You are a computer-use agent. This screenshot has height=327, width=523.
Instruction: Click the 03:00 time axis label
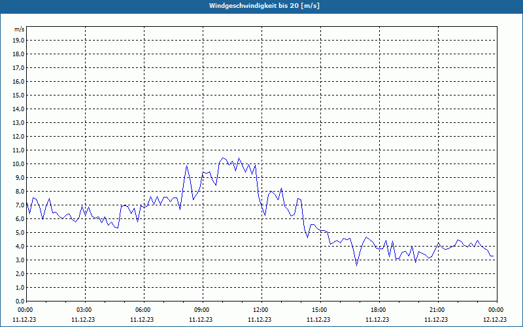tap(85, 310)
